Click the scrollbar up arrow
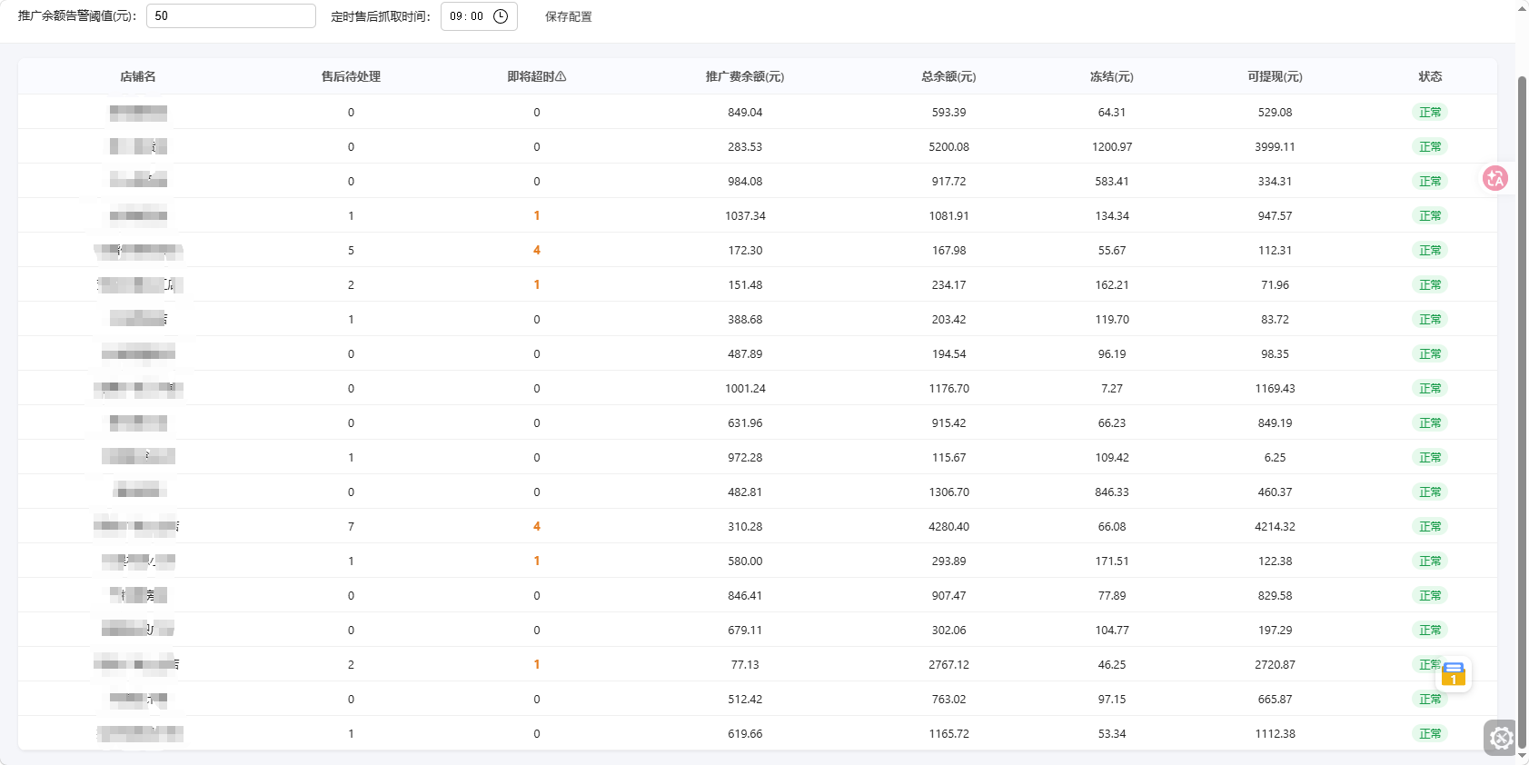 (x=1523, y=8)
